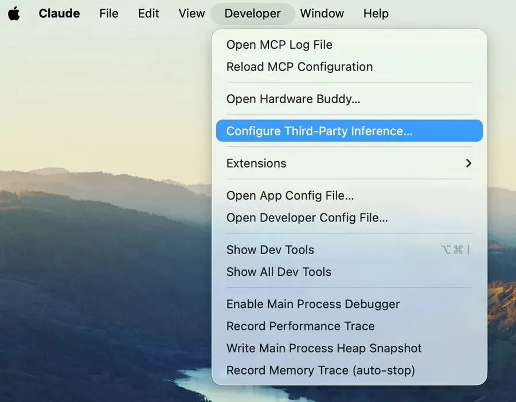
Task: Select Configure Third-Party Inference…
Action: point(349,131)
